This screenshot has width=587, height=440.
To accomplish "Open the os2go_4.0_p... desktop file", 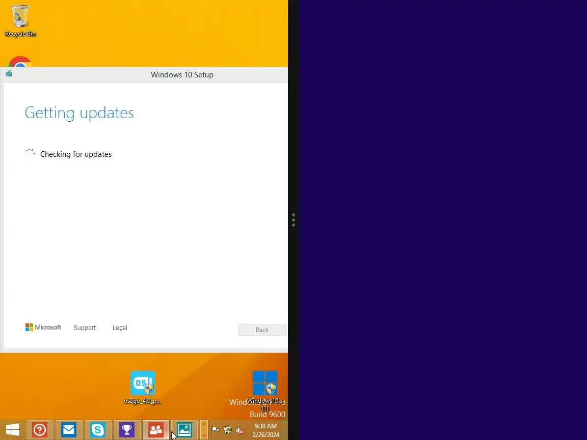I will tap(143, 387).
